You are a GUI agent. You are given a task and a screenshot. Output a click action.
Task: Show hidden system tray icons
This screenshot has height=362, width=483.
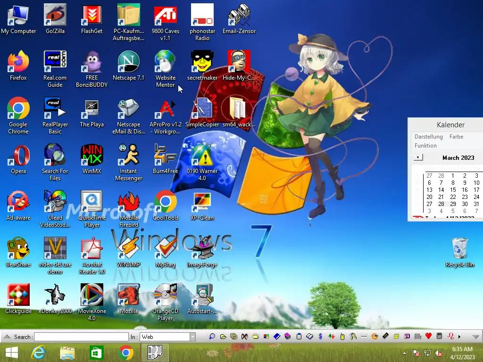[x=404, y=353]
